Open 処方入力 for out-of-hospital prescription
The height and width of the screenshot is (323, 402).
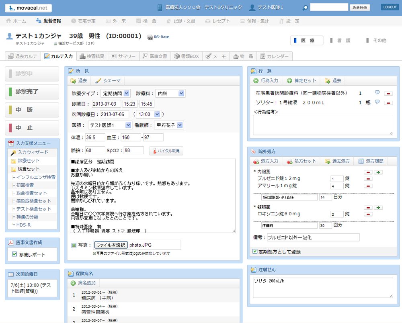pyautogui.click(x=266, y=161)
